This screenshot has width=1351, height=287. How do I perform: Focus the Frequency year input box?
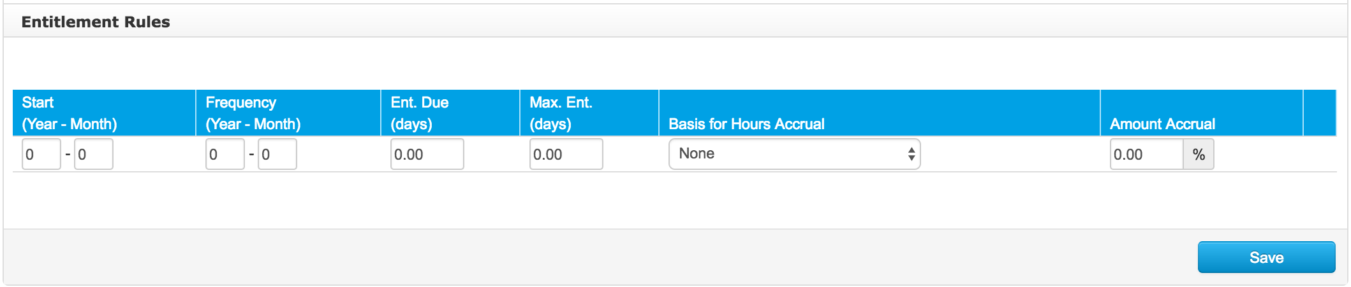pyautogui.click(x=225, y=154)
